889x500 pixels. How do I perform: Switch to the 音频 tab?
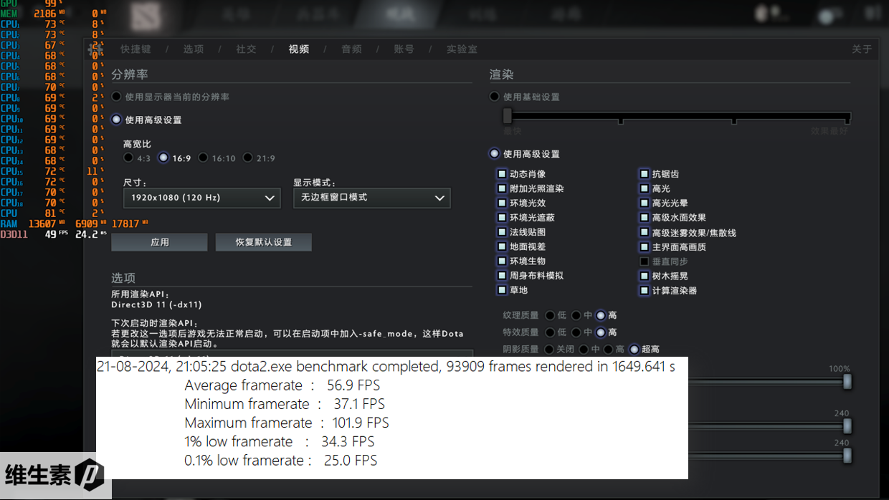[351, 49]
